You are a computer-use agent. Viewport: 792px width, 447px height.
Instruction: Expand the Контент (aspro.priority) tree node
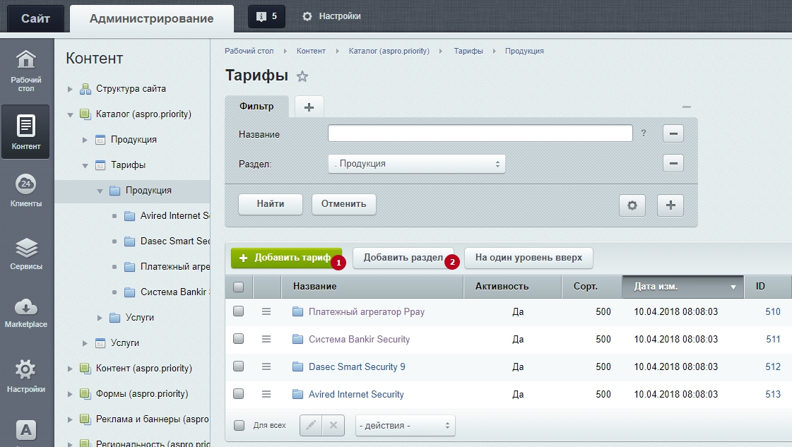tap(70, 369)
